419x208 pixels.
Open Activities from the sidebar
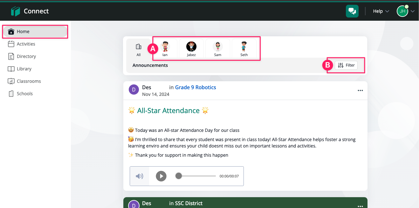tap(26, 44)
